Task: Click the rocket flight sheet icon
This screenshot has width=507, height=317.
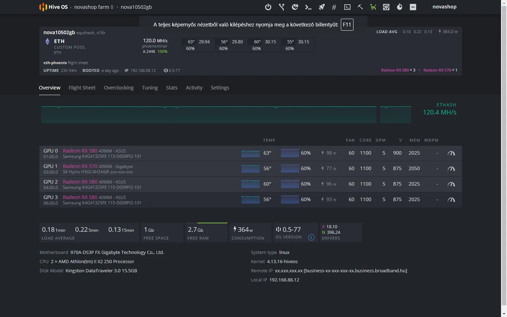Action: (x=322, y=7)
